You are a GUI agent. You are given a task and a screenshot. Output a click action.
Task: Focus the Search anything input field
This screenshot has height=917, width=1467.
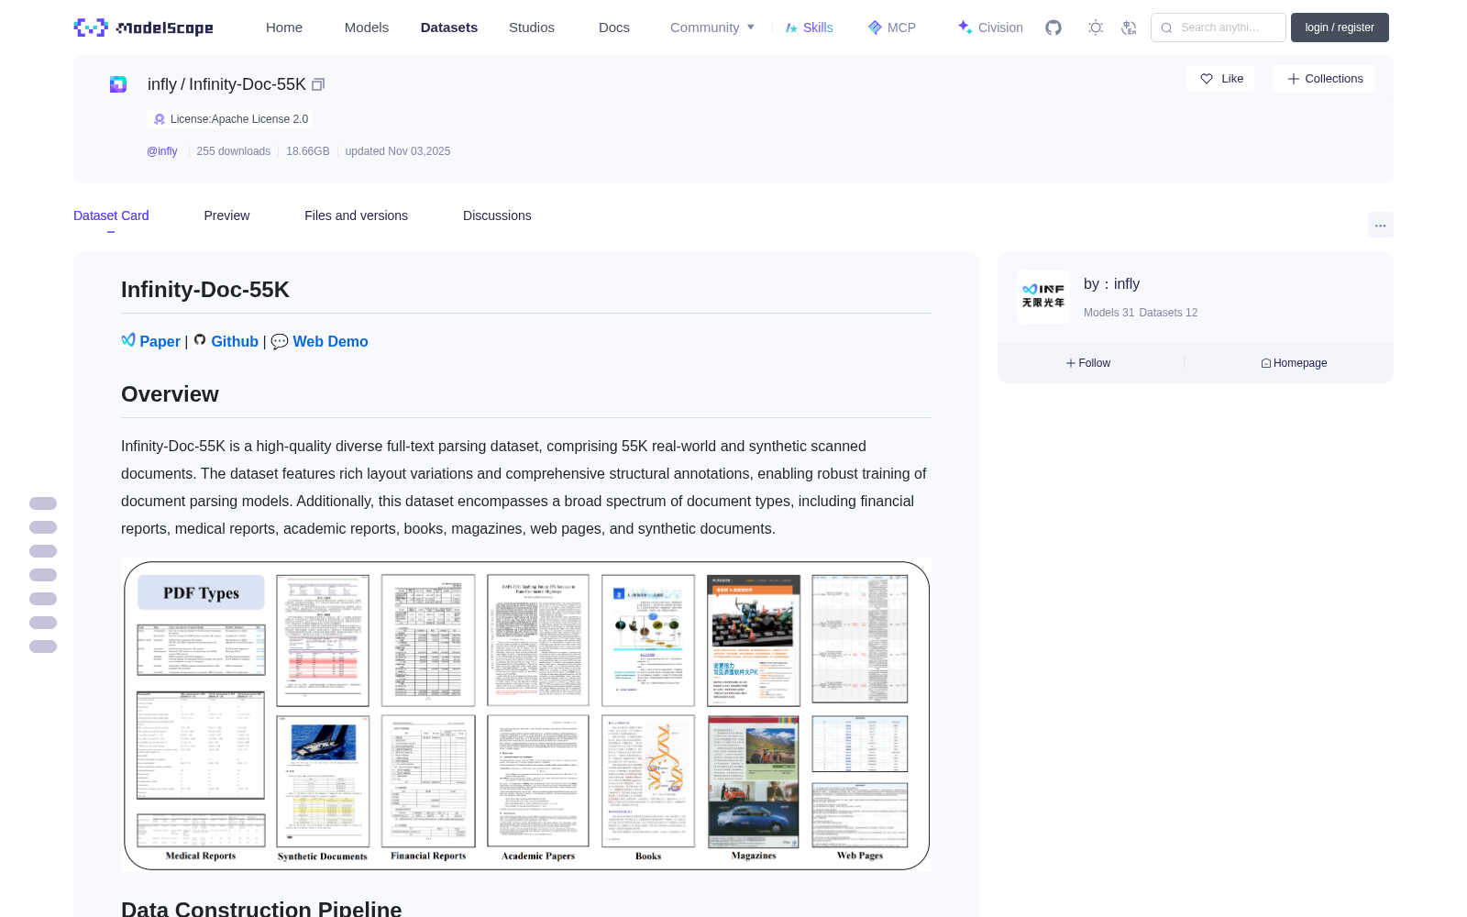click(x=1219, y=28)
